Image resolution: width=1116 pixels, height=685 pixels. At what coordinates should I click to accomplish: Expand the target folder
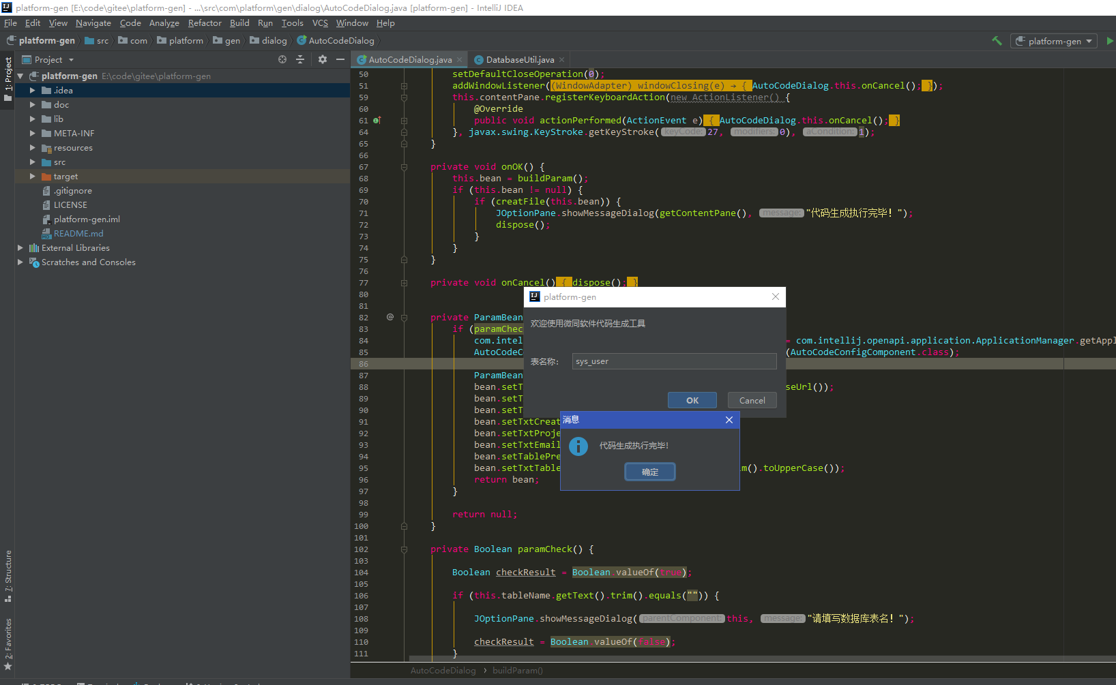(x=32, y=176)
